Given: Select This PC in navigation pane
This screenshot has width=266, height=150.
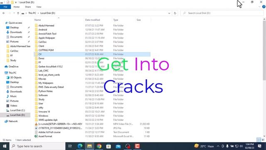Looking at the screenshot, I should [12, 72].
